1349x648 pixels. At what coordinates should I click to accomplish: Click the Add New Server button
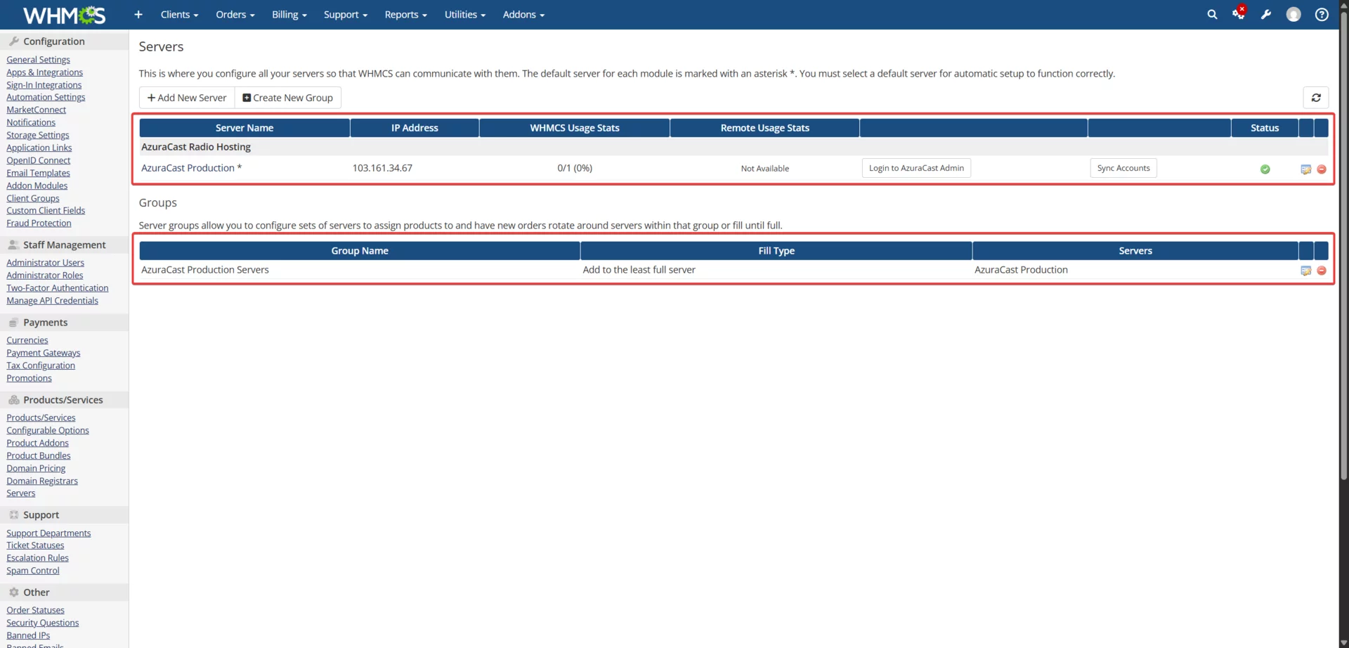[x=186, y=97]
